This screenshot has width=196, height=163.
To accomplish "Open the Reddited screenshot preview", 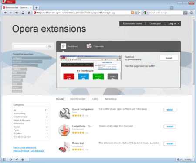I will [x=91, y=68].
